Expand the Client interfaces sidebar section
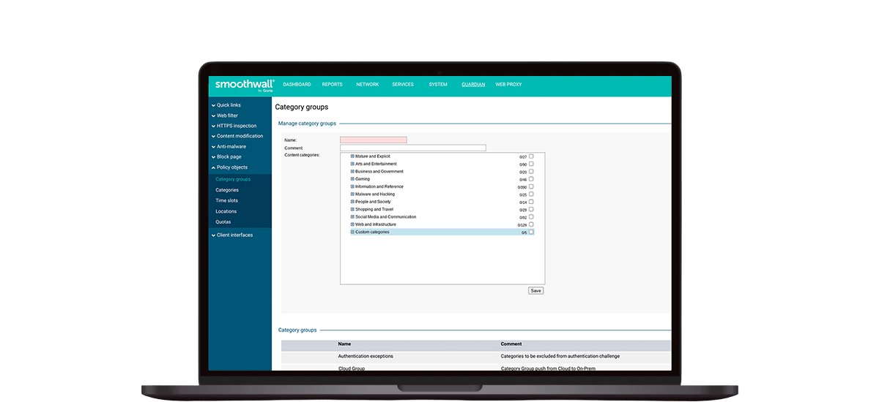This screenshot has width=879, height=402. [232, 235]
